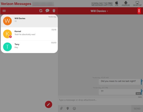Click the Yesterday timestamp on Will Davies
This screenshot has width=143, height=112.
pyautogui.click(x=52, y=17)
